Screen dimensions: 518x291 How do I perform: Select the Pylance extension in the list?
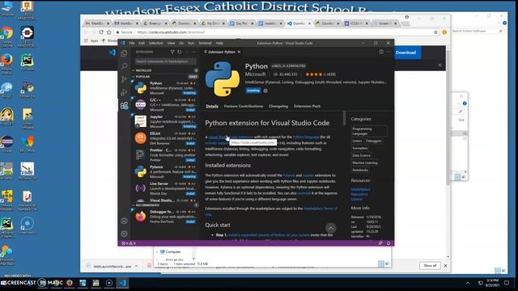(x=165, y=171)
